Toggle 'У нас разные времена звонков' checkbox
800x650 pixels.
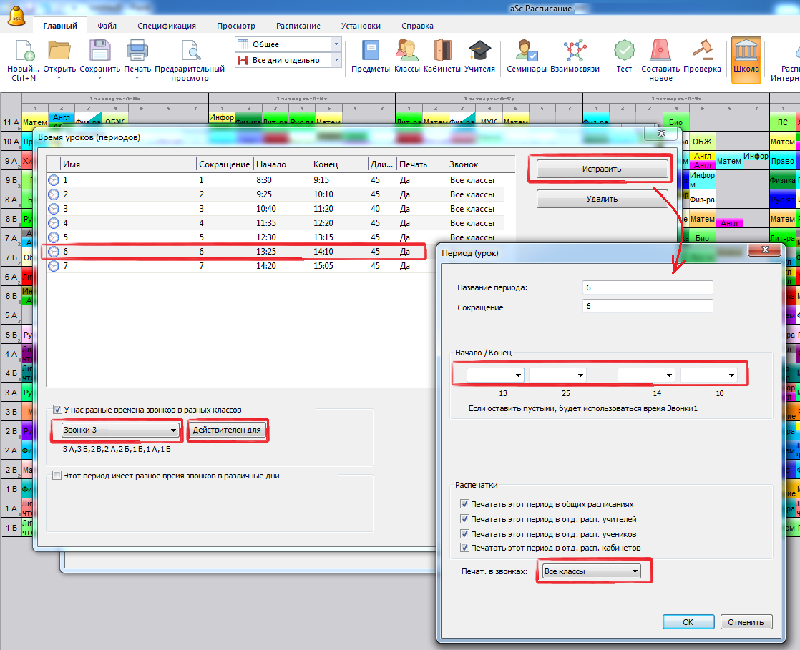[58, 410]
